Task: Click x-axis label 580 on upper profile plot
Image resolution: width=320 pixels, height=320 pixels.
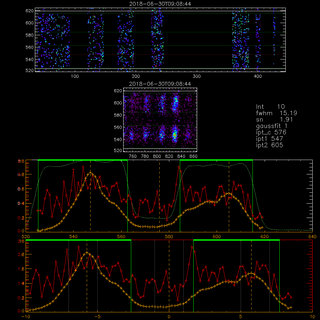Action: pyautogui.click(x=169, y=236)
